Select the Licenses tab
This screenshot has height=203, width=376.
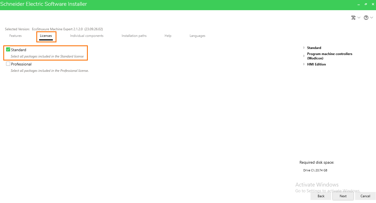click(46, 36)
